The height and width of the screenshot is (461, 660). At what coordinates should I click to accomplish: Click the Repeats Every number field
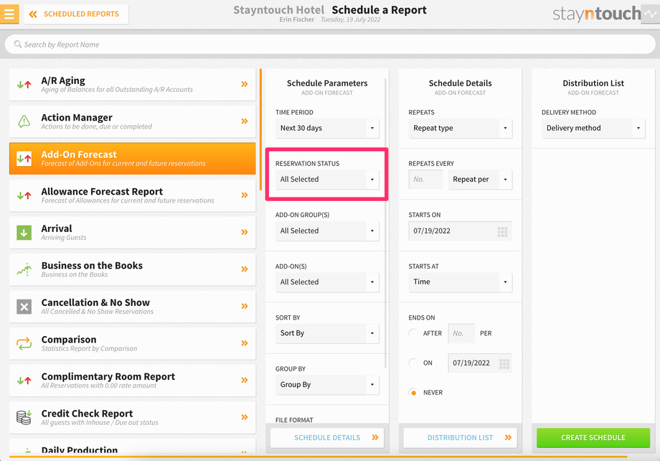425,180
